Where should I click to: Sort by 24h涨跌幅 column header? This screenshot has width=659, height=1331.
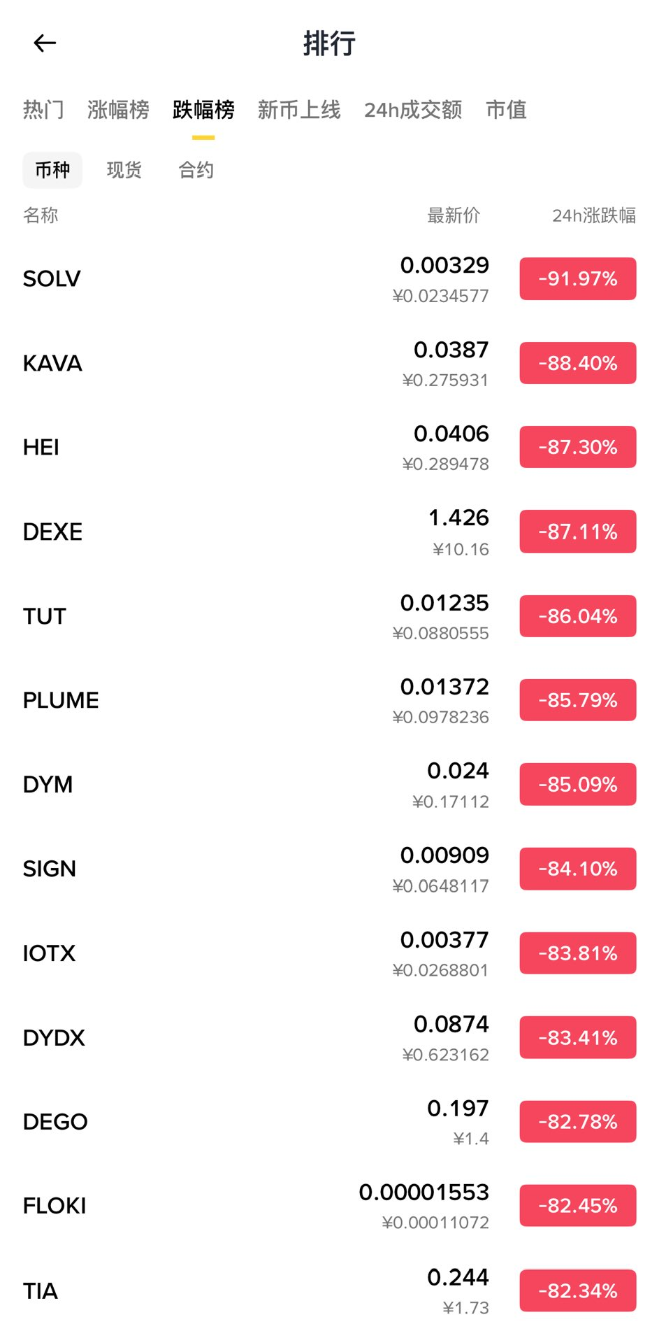[593, 215]
